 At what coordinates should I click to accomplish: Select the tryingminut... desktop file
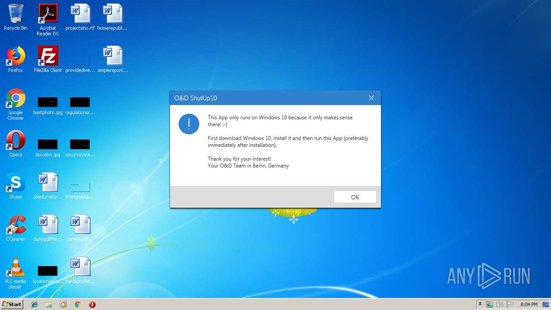[x=80, y=189]
